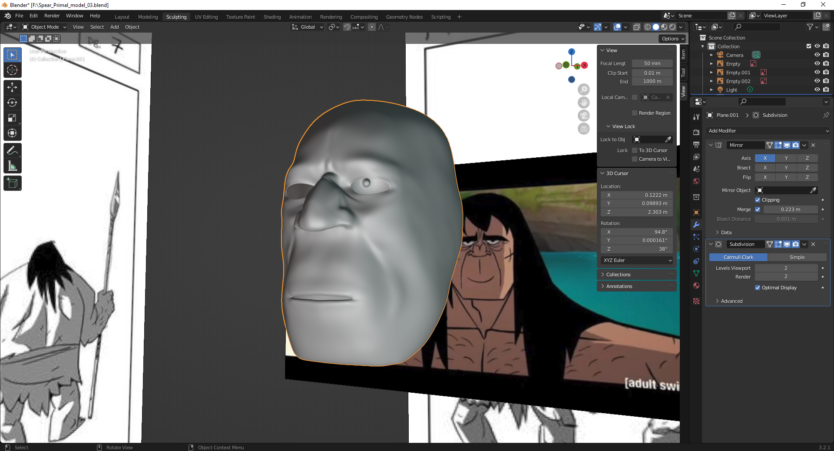Open the Render properties tab

pos(696,132)
